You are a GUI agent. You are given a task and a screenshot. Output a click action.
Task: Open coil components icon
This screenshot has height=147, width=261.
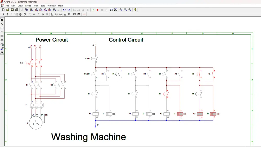43,14
